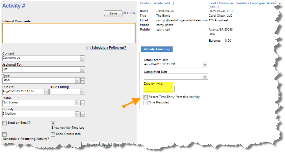This screenshot has width=285, height=153.
Task: Tick the Show Record Info checkbox
Action: 53,134
